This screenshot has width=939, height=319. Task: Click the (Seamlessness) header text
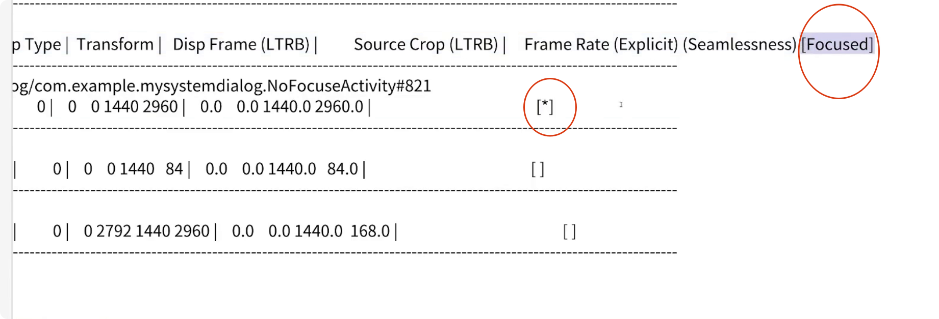point(740,45)
